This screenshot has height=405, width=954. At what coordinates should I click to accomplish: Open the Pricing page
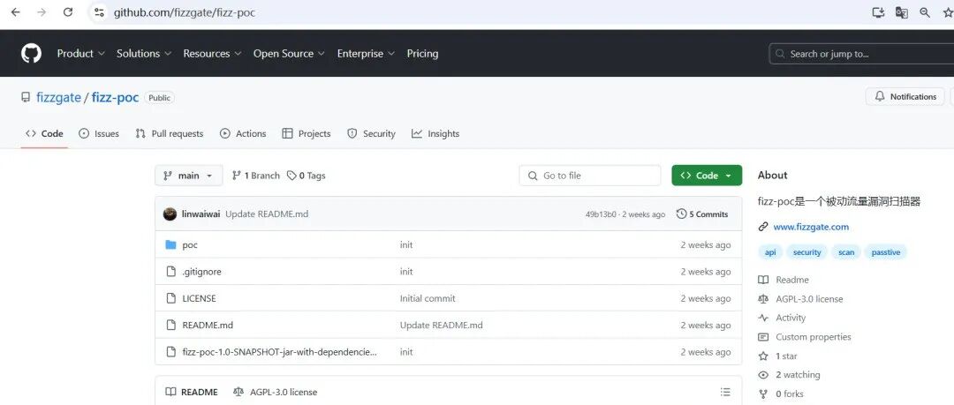422,54
